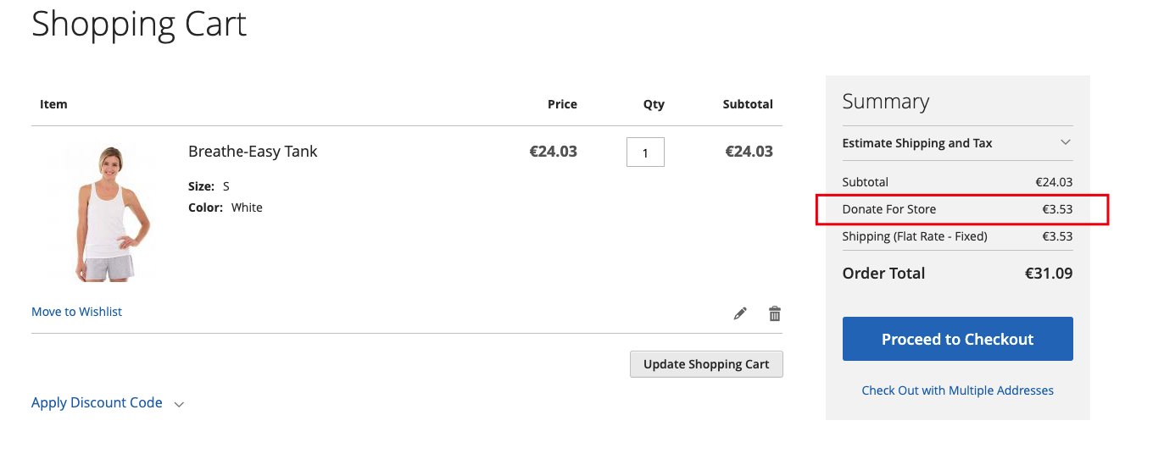This screenshot has height=454, width=1164.
Task: Proceed to Checkout
Action: [x=957, y=339]
